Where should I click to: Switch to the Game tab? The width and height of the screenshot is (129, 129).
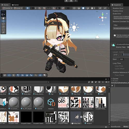tap(15, 5)
